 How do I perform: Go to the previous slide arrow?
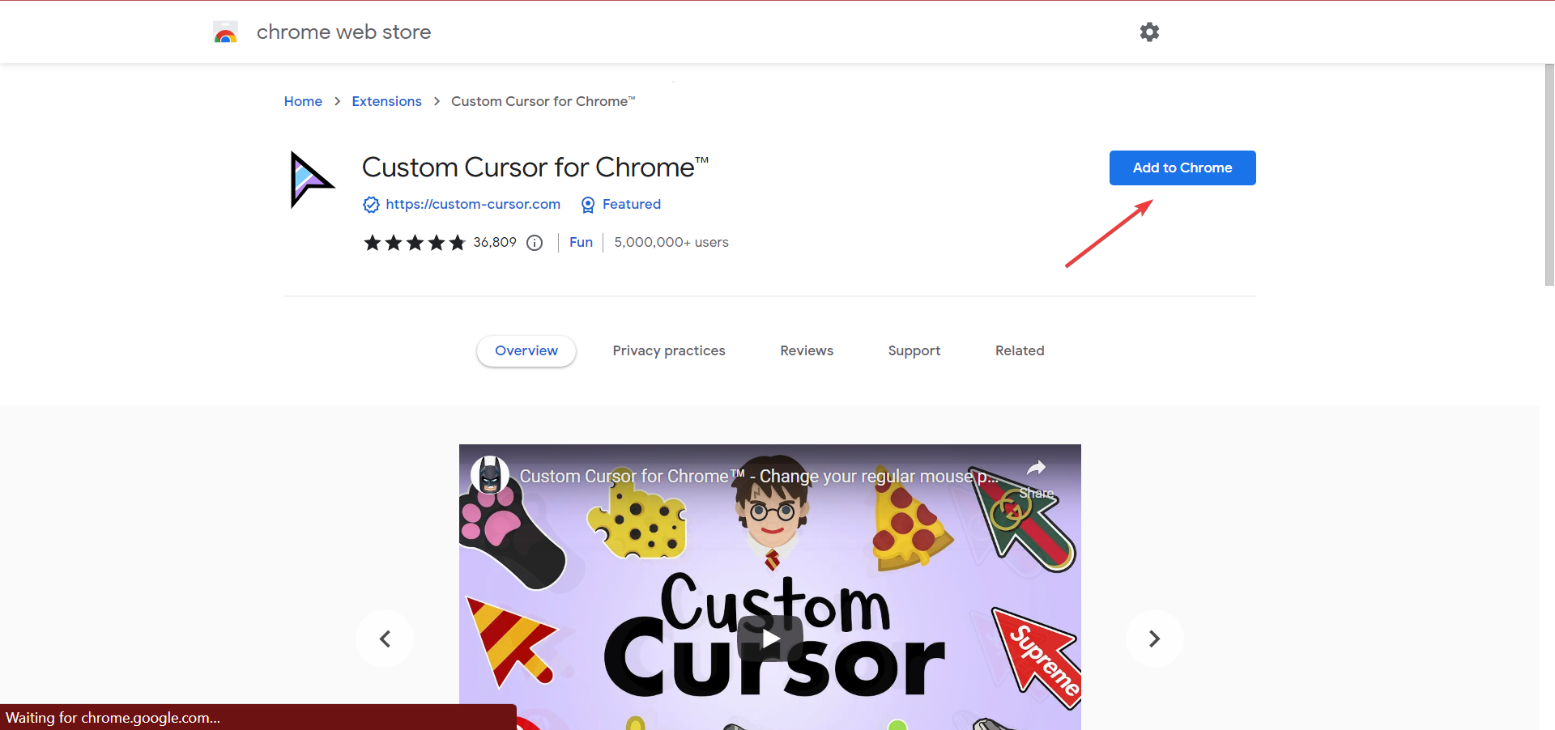coord(385,639)
